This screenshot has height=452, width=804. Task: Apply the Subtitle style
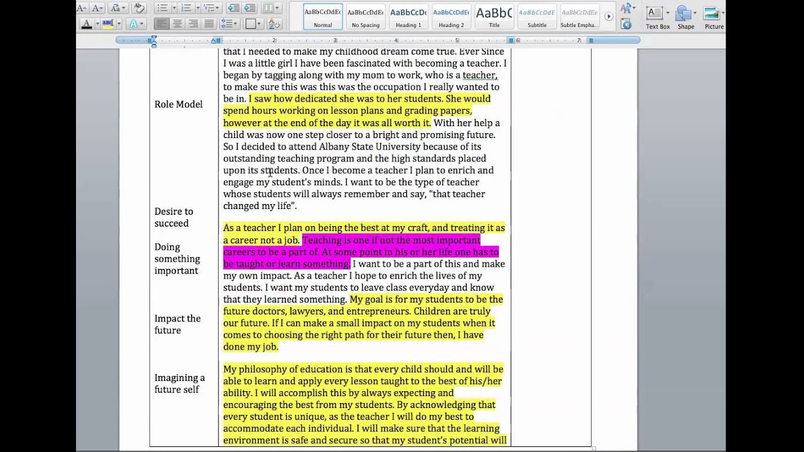tap(537, 17)
